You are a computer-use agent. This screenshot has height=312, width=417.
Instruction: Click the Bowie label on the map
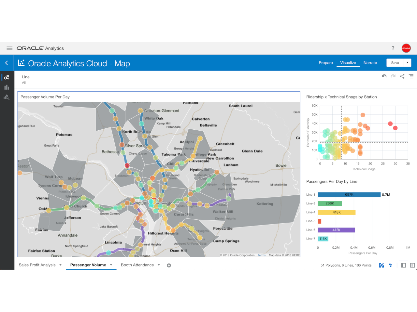pyautogui.click(x=281, y=165)
